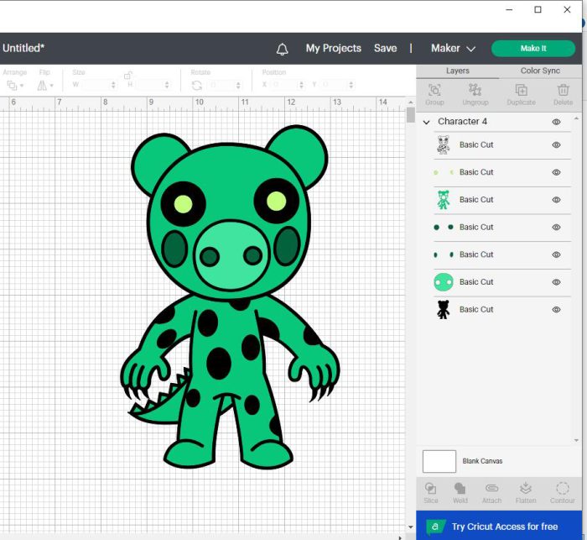Toggle visibility of yellow eyes layer
587x540 pixels.
pyautogui.click(x=556, y=172)
